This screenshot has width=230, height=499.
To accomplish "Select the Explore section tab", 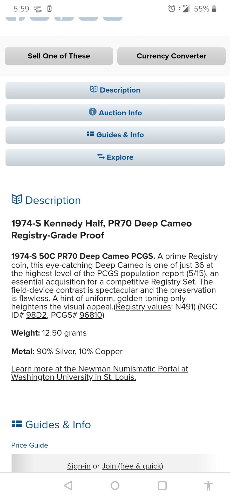I will (x=115, y=157).
